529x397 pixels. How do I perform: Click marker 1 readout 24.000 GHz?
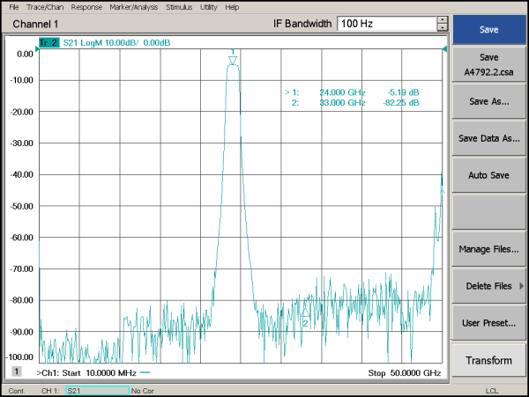coord(342,92)
